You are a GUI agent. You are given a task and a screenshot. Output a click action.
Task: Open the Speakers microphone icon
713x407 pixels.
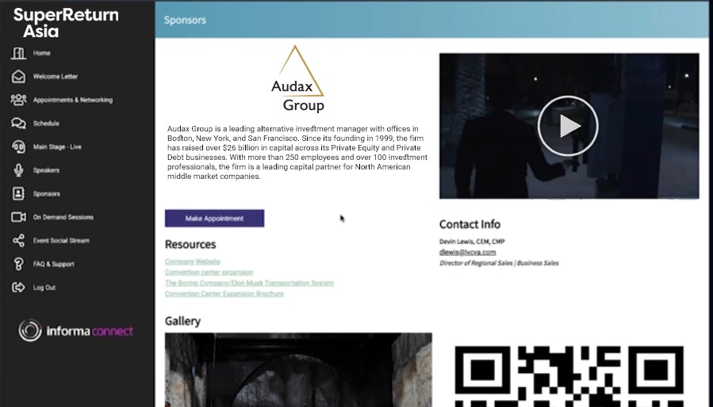click(x=18, y=170)
